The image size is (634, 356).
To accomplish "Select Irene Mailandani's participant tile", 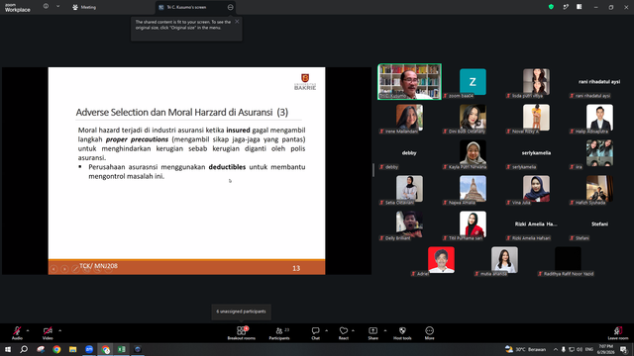I will (409, 118).
